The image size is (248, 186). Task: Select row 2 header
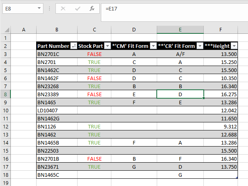pos(5,46)
